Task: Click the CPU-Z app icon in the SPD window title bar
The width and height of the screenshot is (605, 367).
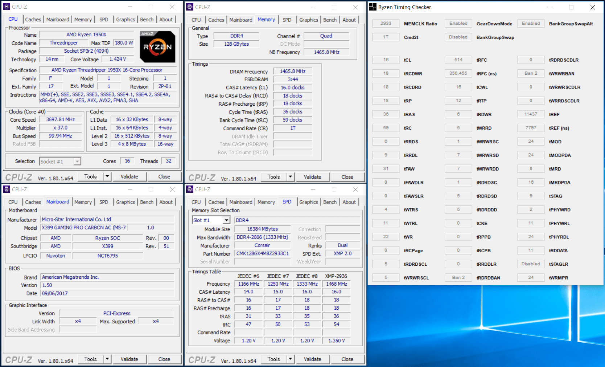Action: 190,189
